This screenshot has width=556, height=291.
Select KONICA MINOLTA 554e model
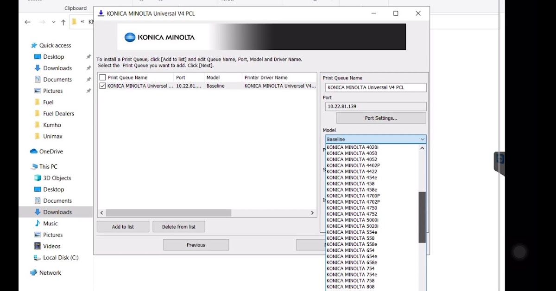click(x=352, y=232)
